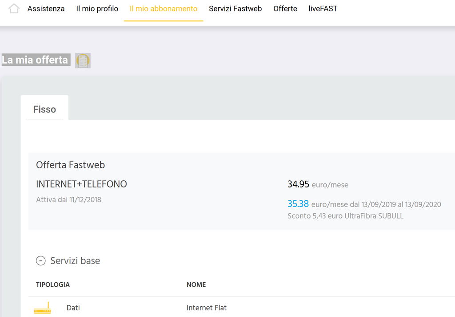Click the 34.95 euro/mese price
The width and height of the screenshot is (455, 317).
[x=298, y=184]
